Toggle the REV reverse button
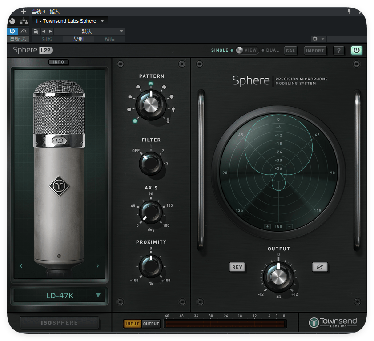 237,267
